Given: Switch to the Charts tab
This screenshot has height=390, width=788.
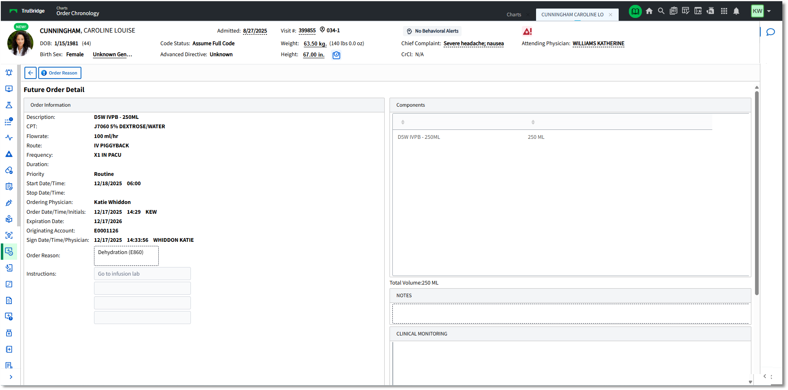Looking at the screenshot, I should pyautogui.click(x=514, y=15).
